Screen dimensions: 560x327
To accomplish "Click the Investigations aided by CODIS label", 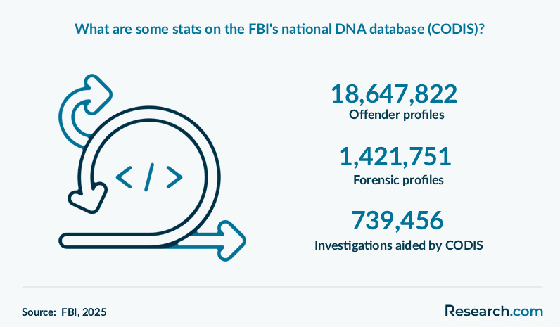I will coord(399,245).
